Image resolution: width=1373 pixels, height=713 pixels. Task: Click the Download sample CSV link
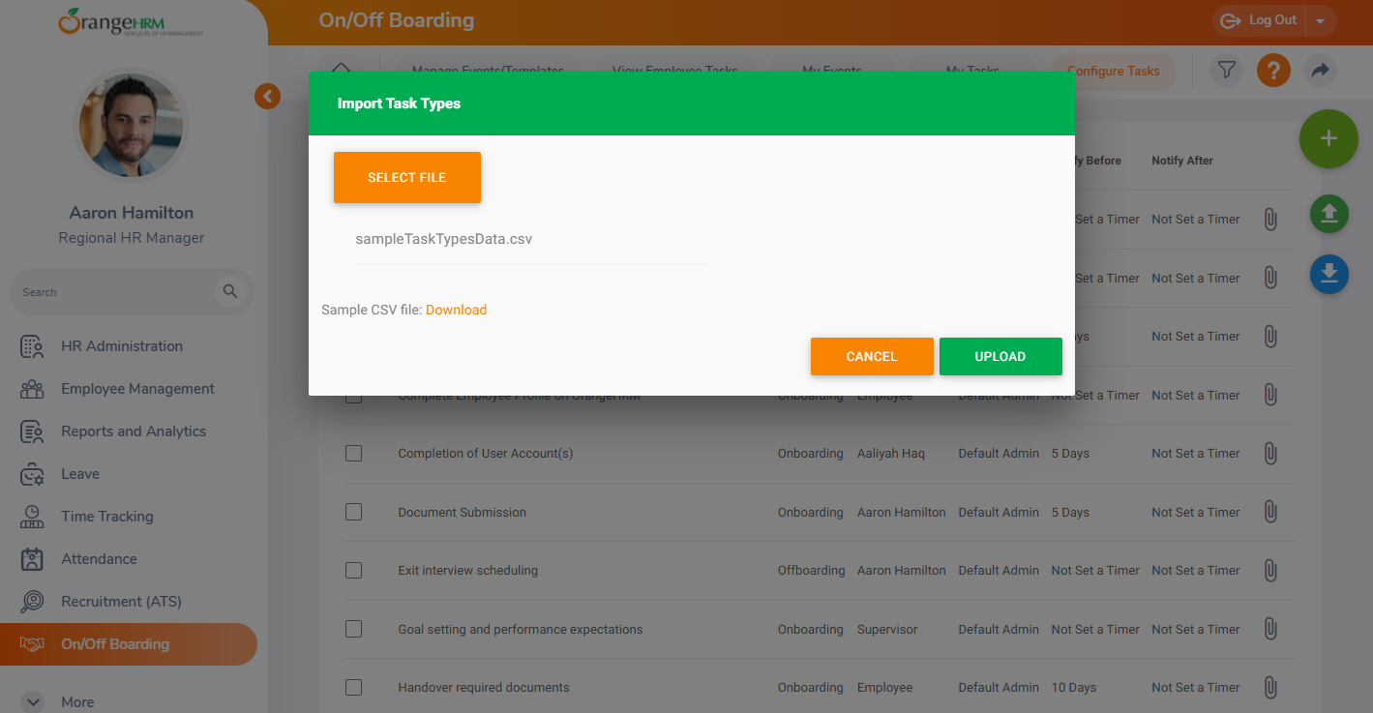(x=456, y=311)
